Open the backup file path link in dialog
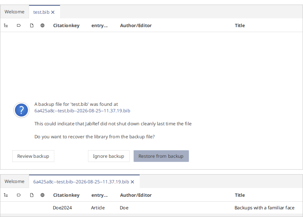 [x=82, y=111]
